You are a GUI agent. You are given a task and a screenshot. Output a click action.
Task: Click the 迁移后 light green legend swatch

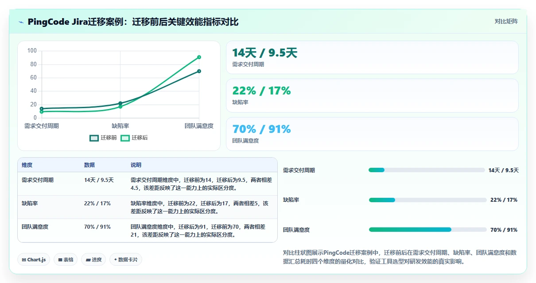tap(125, 138)
